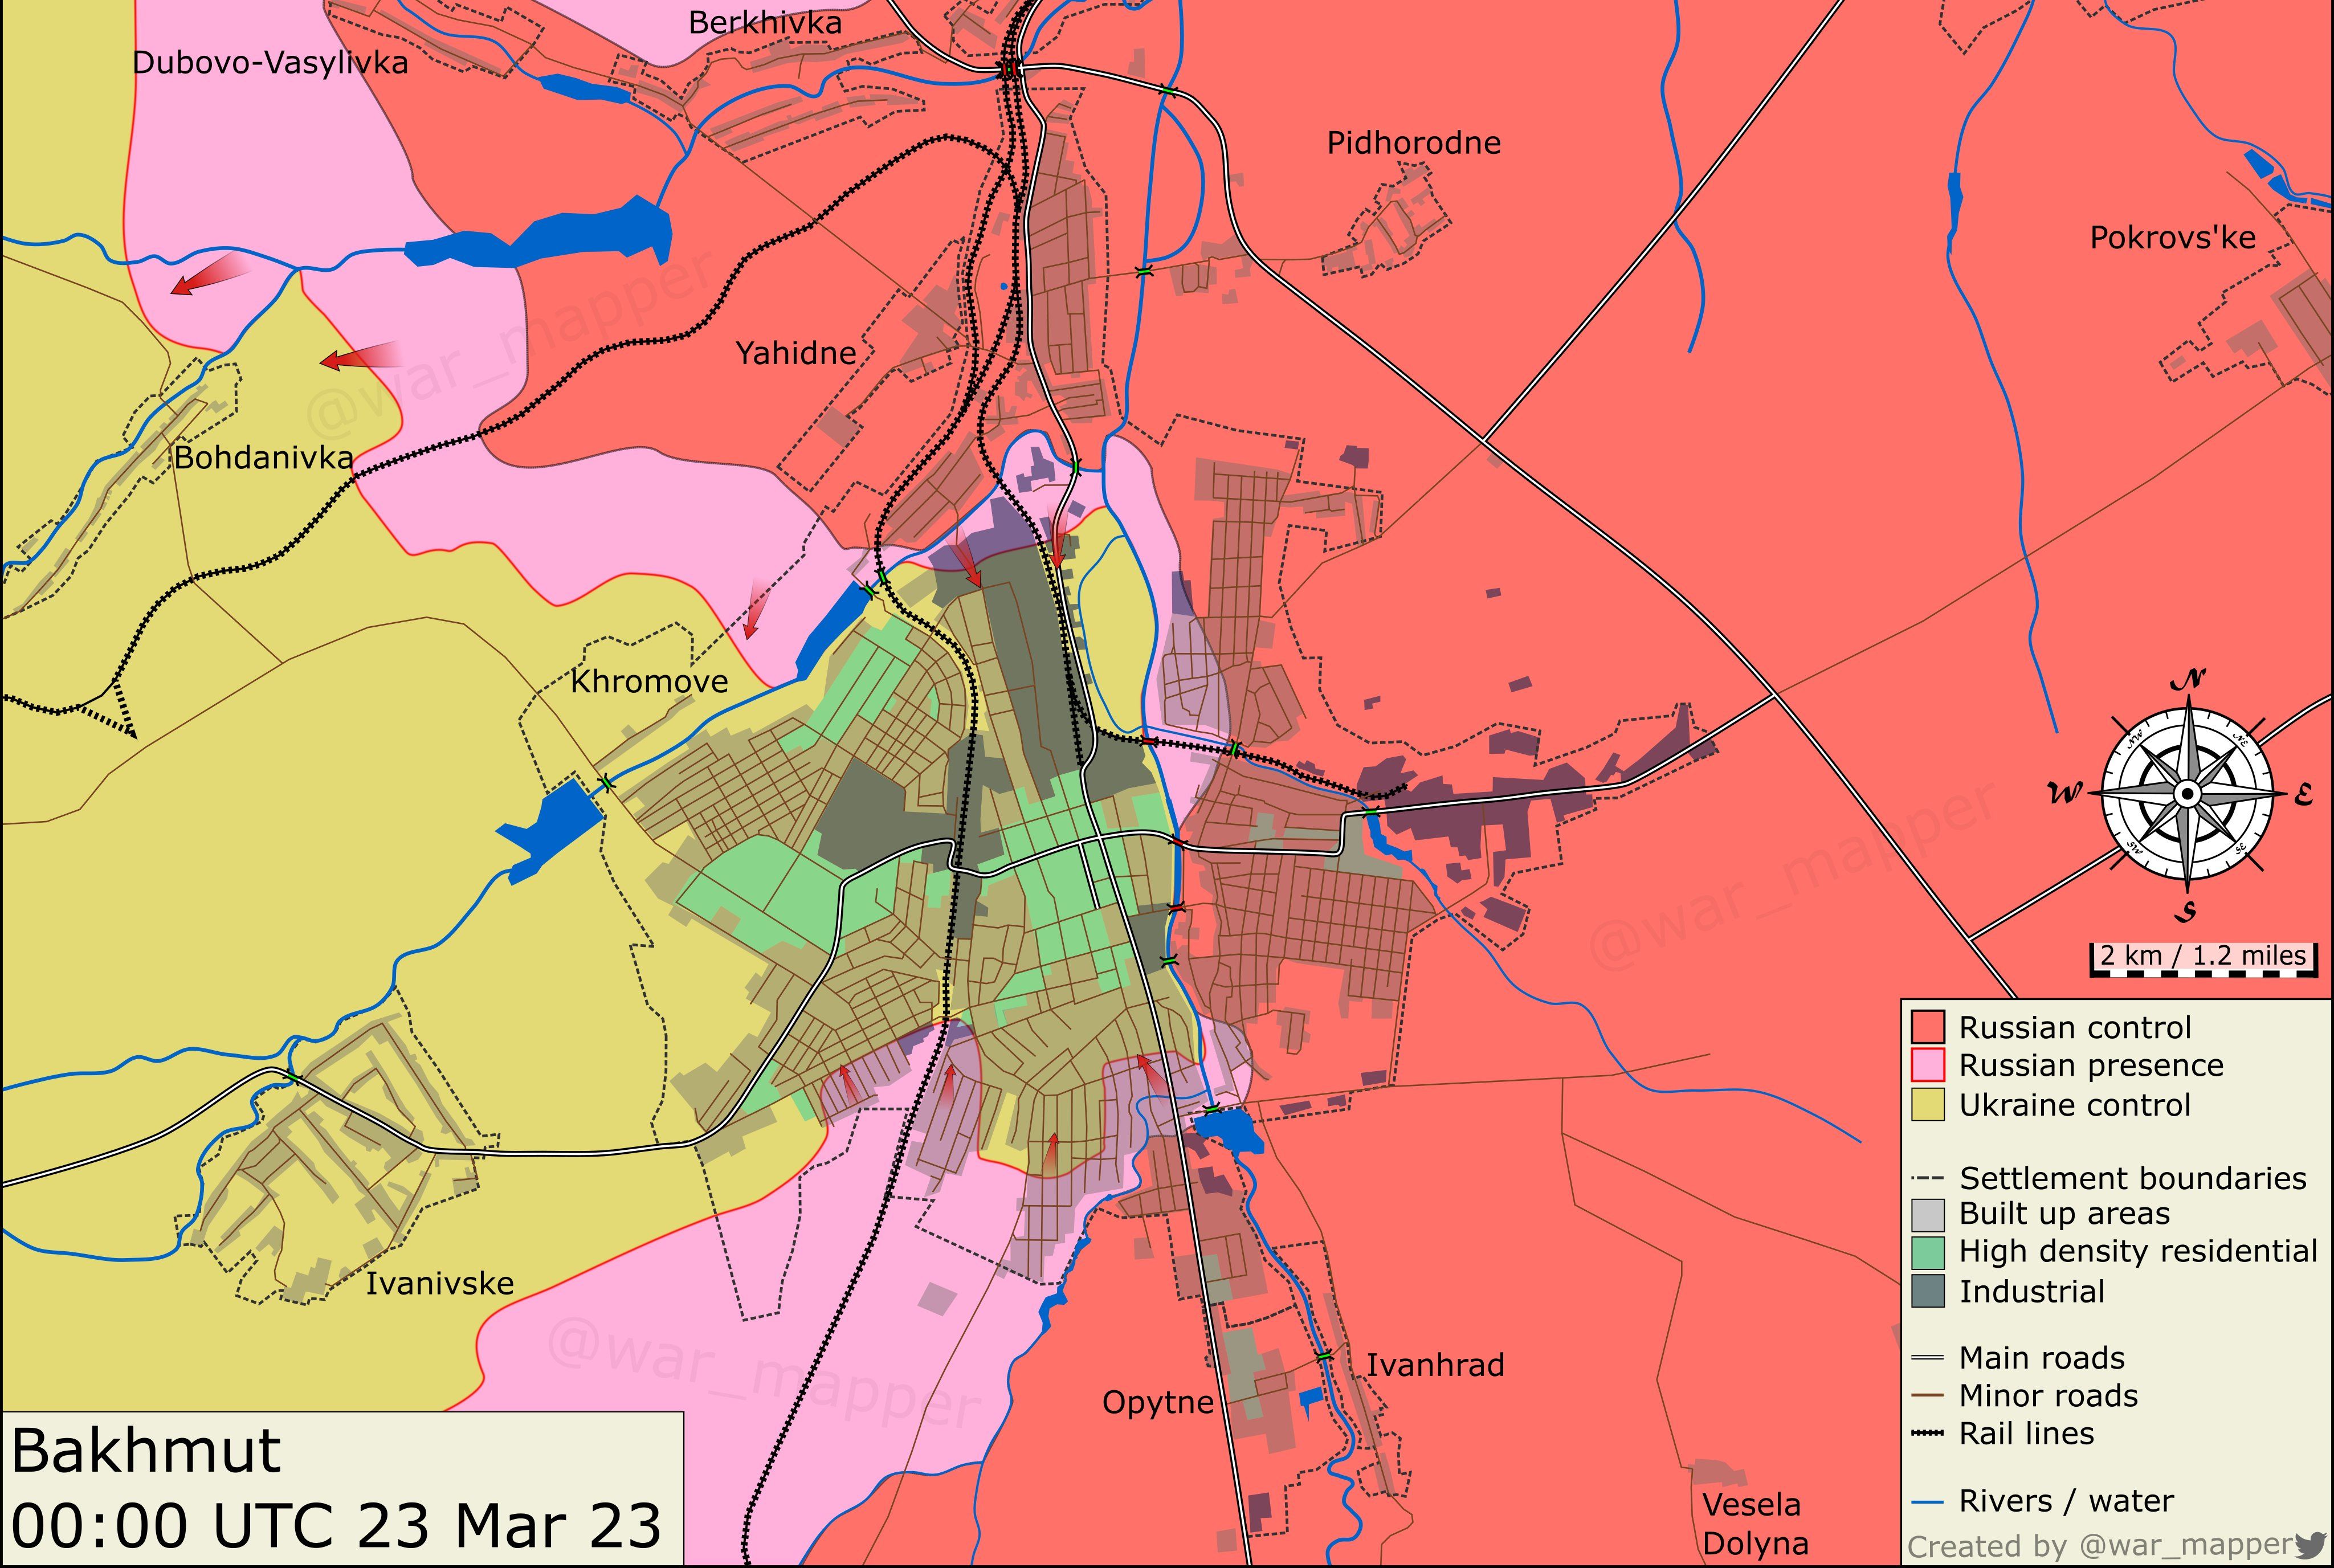Viewport: 2334px width, 1568px height.
Task: Click the Industrial legend swatch
Action: click(1927, 1291)
